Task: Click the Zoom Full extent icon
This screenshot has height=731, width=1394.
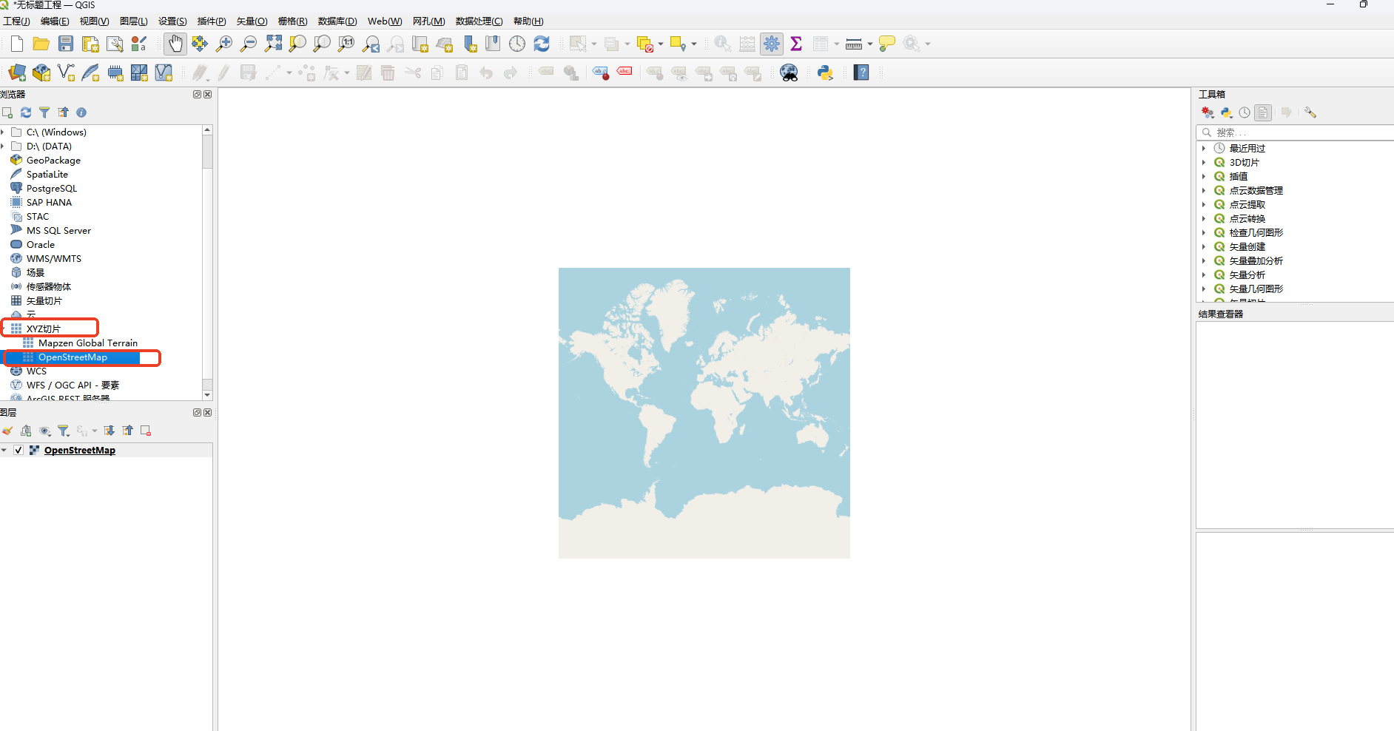Action: (273, 44)
